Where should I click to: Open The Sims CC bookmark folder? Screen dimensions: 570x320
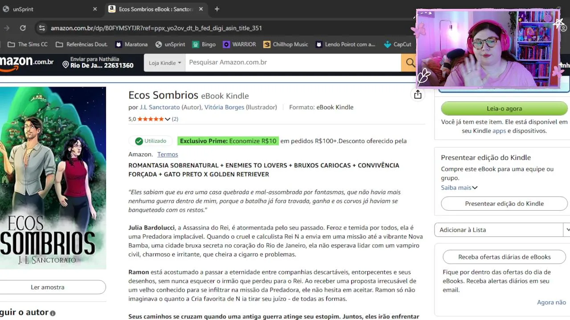point(28,44)
